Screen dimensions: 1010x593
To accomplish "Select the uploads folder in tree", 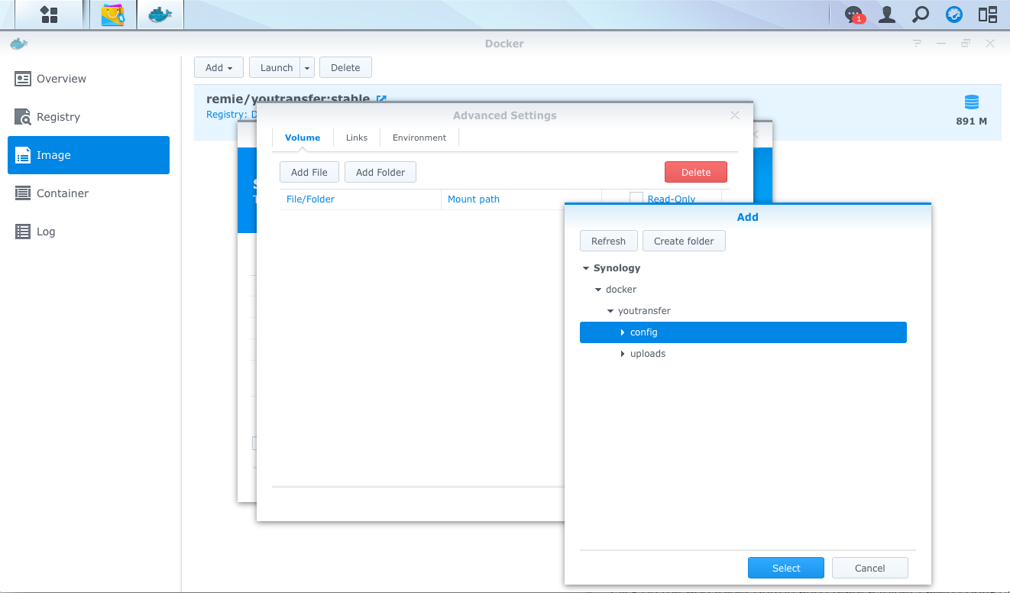I will tap(648, 354).
